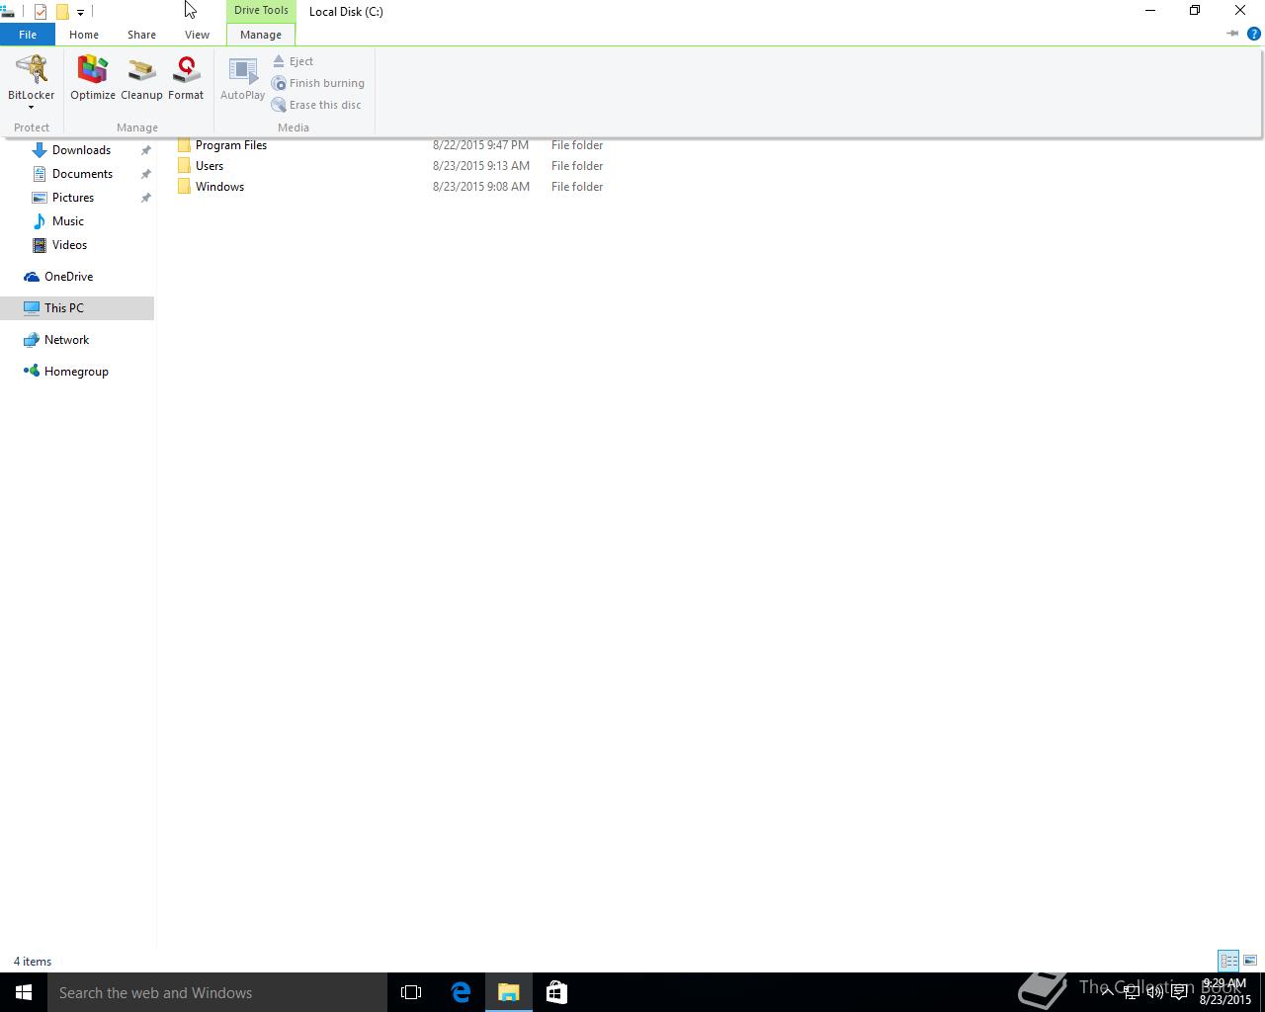Open the Windows Start menu
Image resolution: width=1265 pixels, height=1012 pixels.
pyautogui.click(x=24, y=992)
